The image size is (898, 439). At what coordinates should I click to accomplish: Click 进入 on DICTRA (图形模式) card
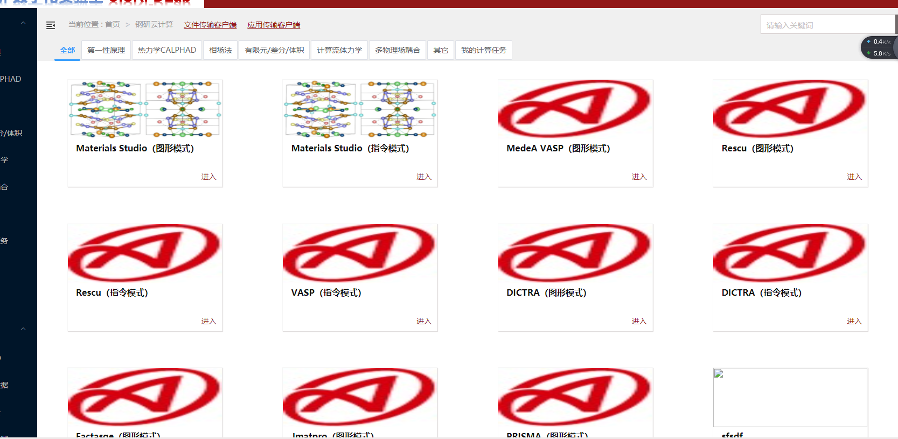tap(639, 321)
